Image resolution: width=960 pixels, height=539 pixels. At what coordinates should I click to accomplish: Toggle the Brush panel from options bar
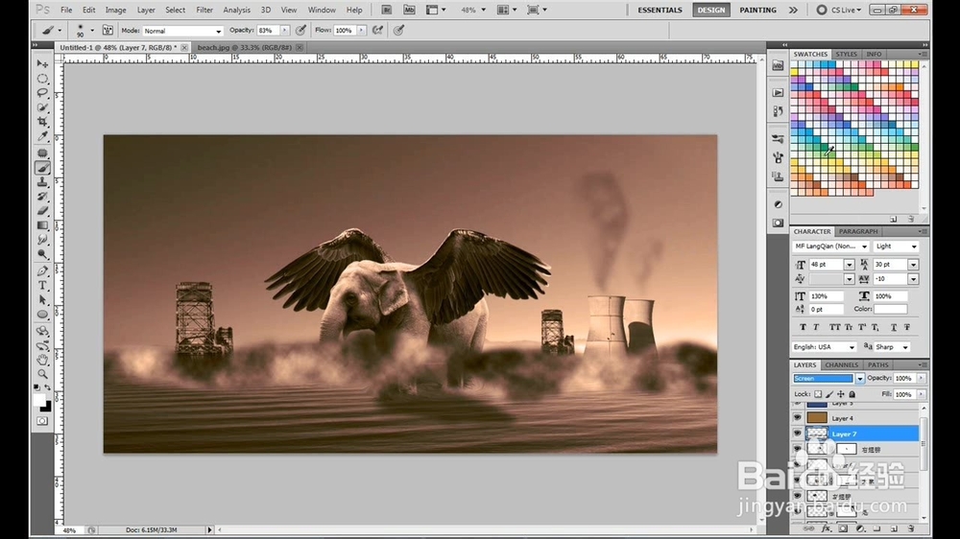pos(108,30)
